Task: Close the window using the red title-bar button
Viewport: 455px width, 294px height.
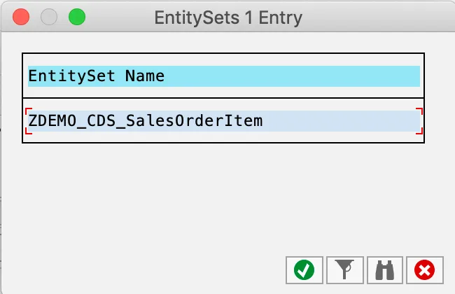Action: click(x=22, y=17)
